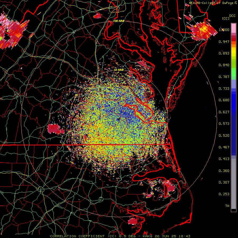238x238 pixels.
Task: Click the 0.573 scale value
Action: (x=224, y=124)
